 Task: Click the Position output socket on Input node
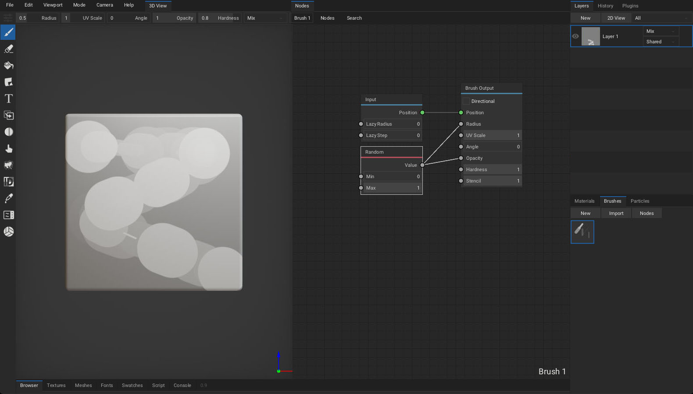[422, 113]
